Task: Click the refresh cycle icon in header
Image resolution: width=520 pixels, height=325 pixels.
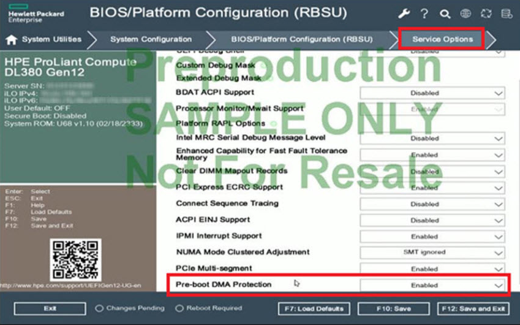Action: (486, 13)
